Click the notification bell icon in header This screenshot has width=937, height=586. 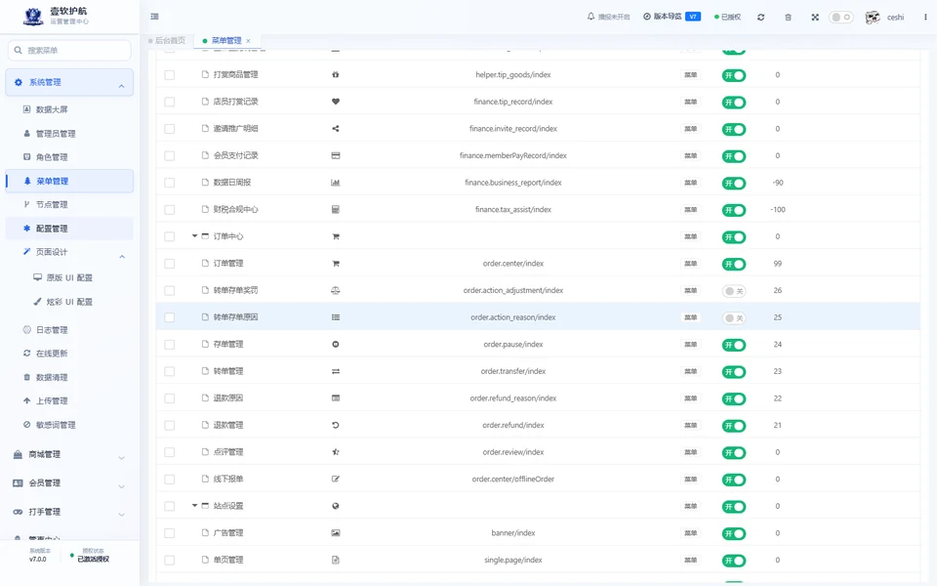(x=591, y=17)
